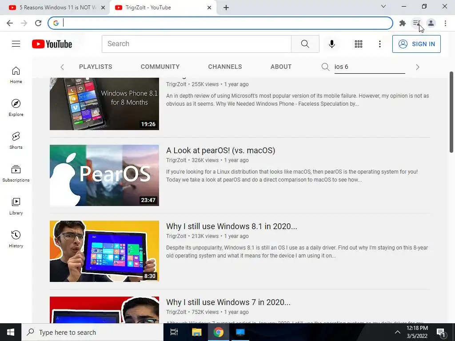
Task: Open the YouTube hamburger guide menu
Action: tap(16, 44)
